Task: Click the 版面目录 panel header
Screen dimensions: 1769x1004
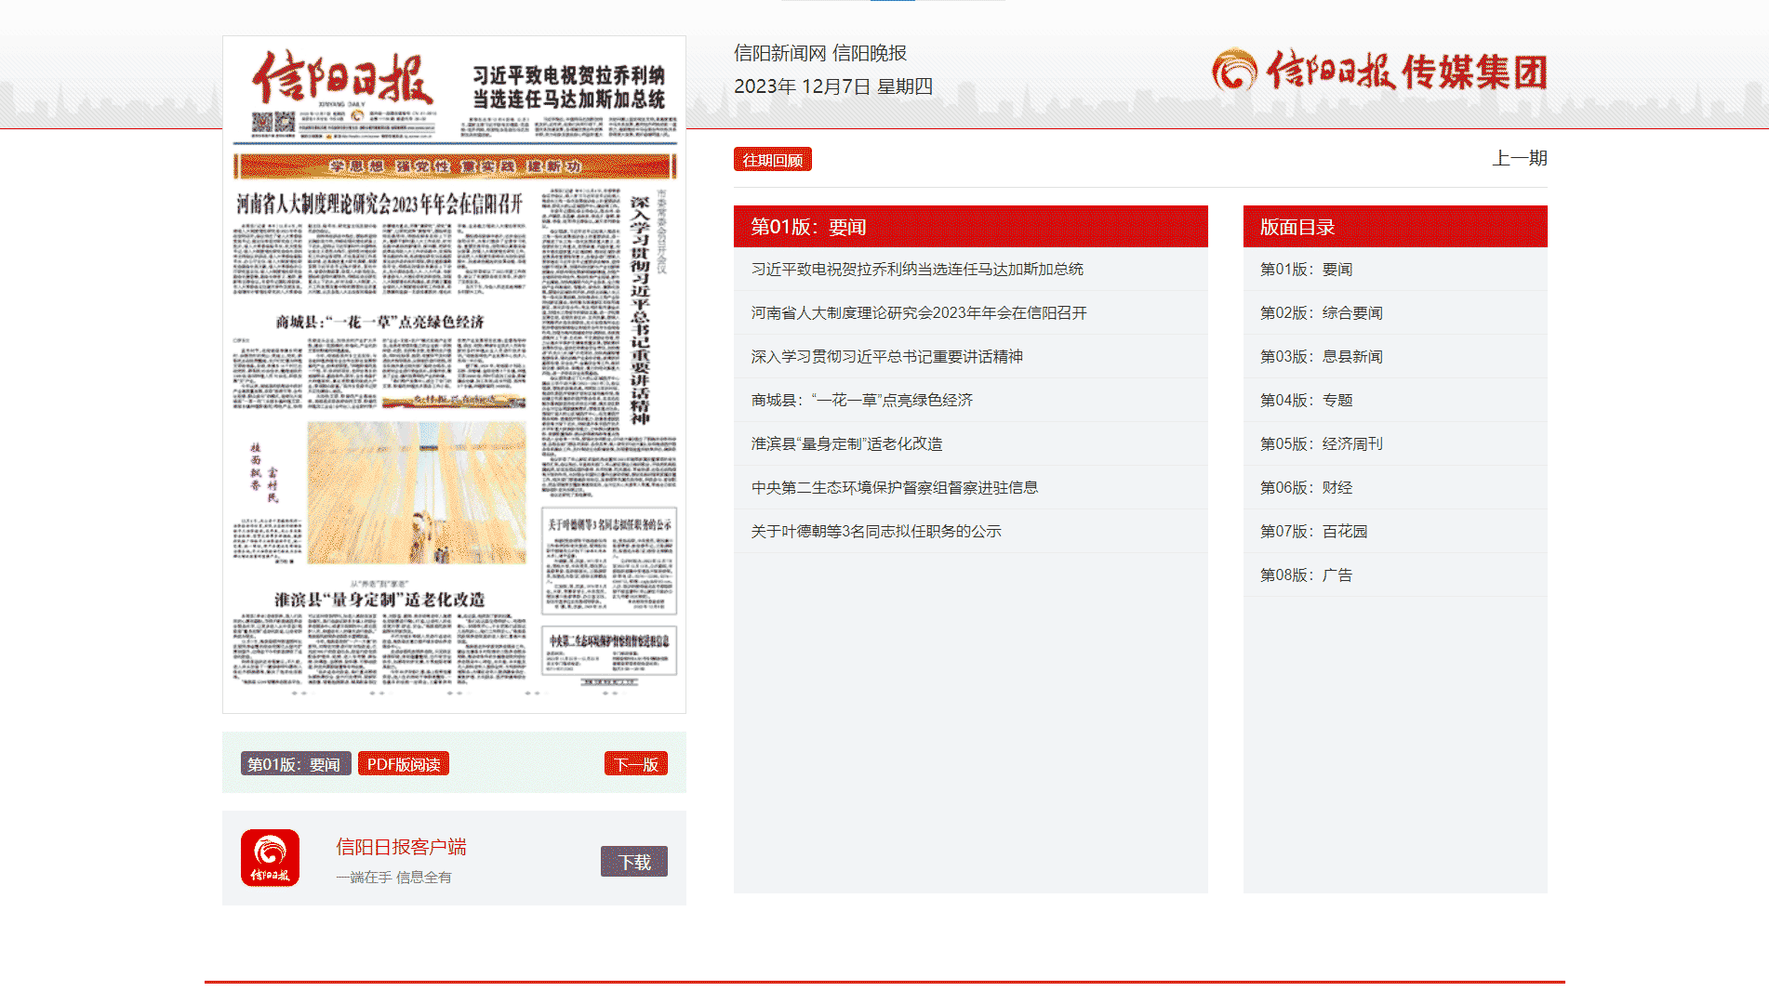Action: pos(1395,227)
